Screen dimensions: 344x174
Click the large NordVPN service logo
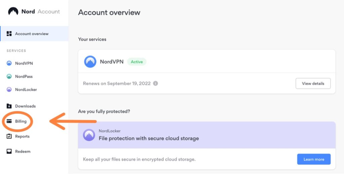coord(90,62)
